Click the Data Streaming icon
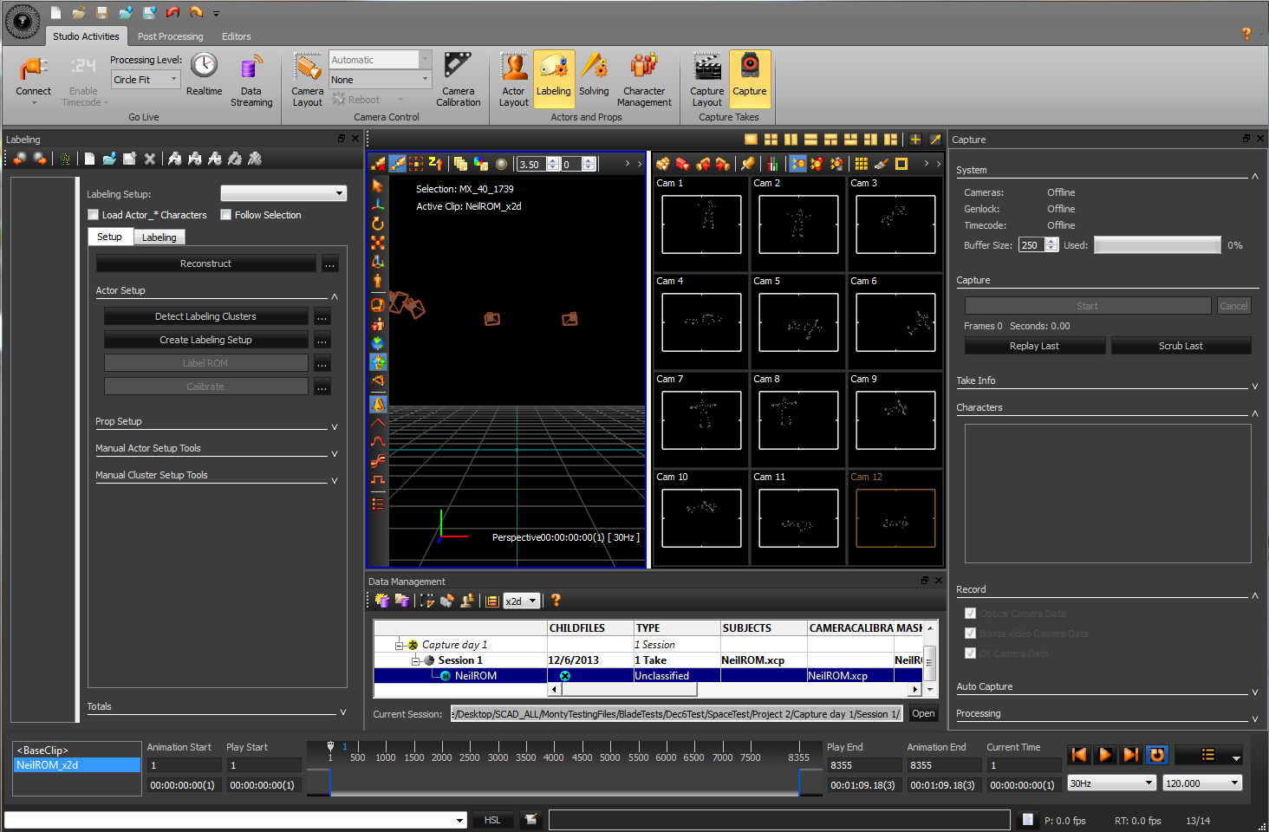Screen dimensions: 1269x832 tap(251, 69)
